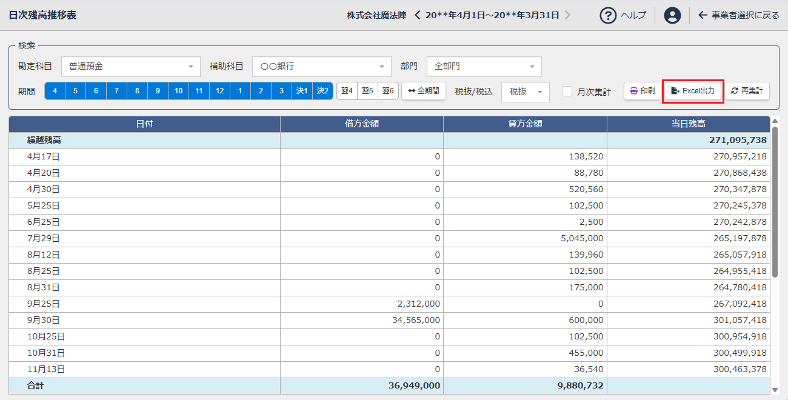
Task: Select the 9月30日 table row
Action: coord(389,320)
